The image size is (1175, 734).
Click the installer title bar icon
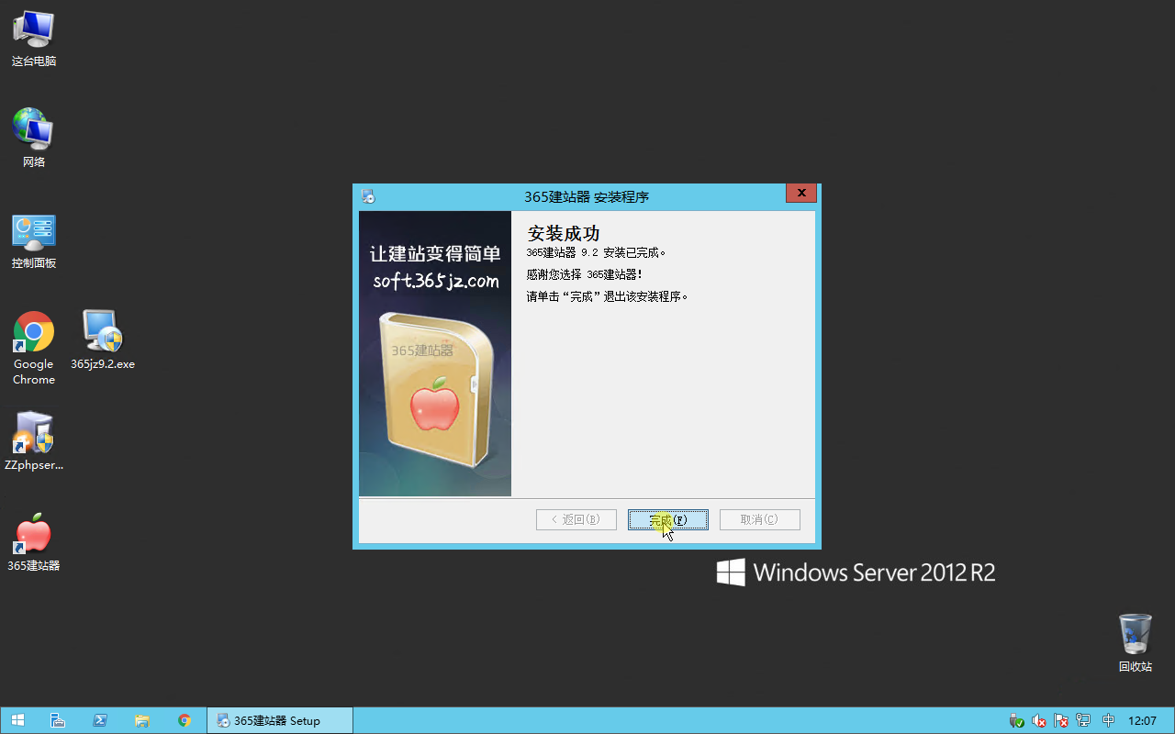pyautogui.click(x=368, y=196)
